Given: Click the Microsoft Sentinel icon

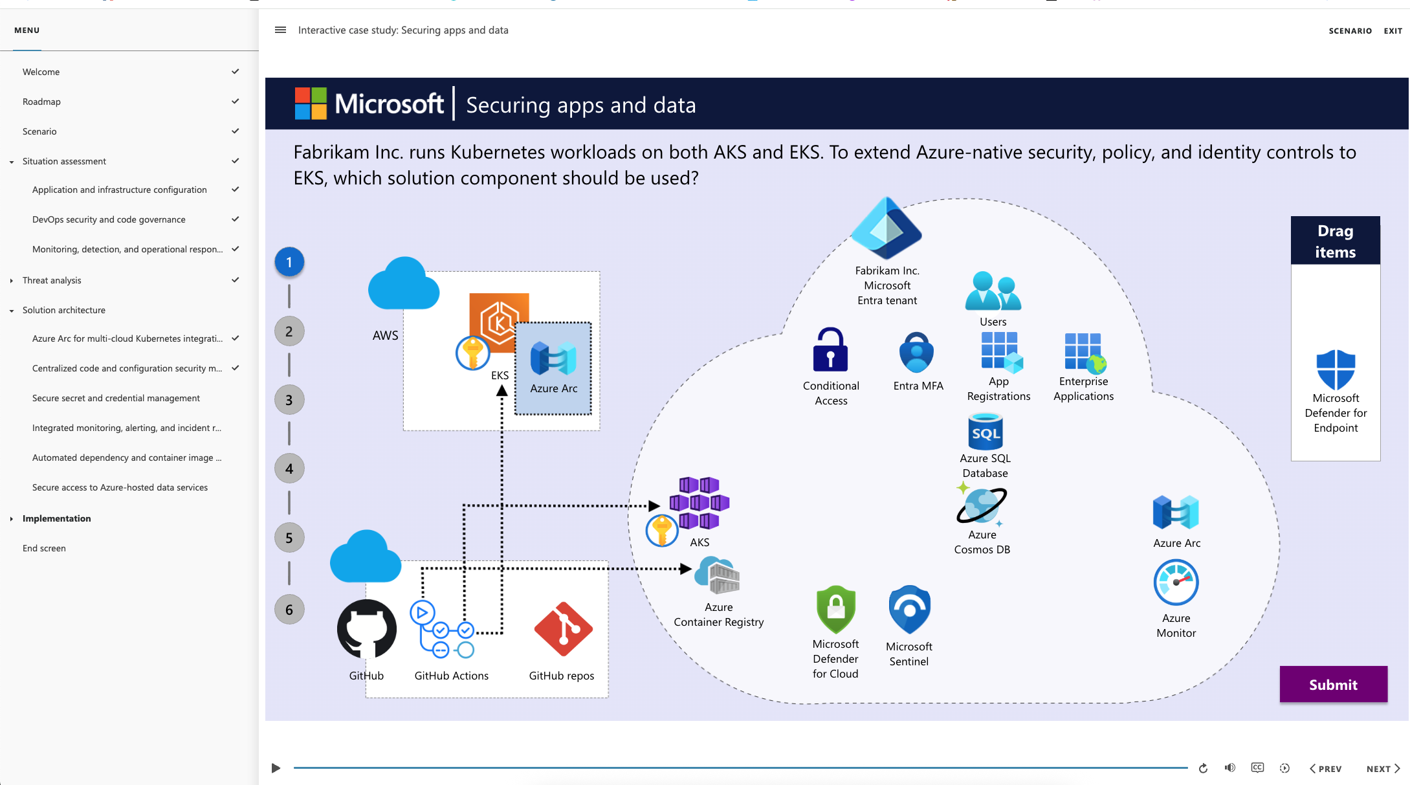Looking at the screenshot, I should [909, 610].
